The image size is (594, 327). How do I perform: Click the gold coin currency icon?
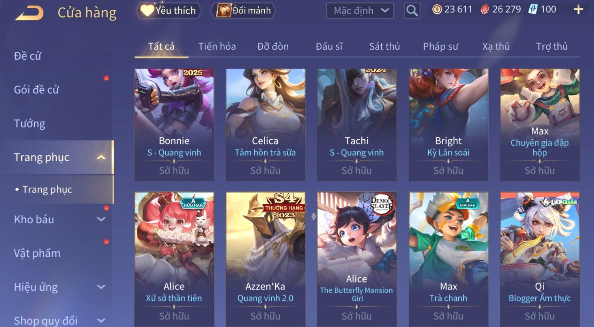click(x=437, y=9)
